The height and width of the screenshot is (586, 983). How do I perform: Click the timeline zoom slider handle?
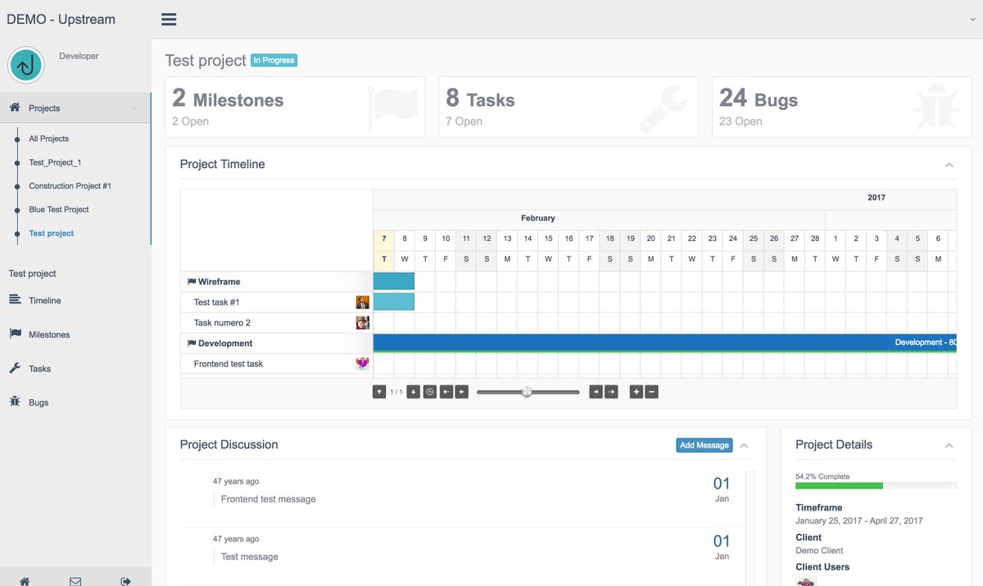click(x=527, y=392)
